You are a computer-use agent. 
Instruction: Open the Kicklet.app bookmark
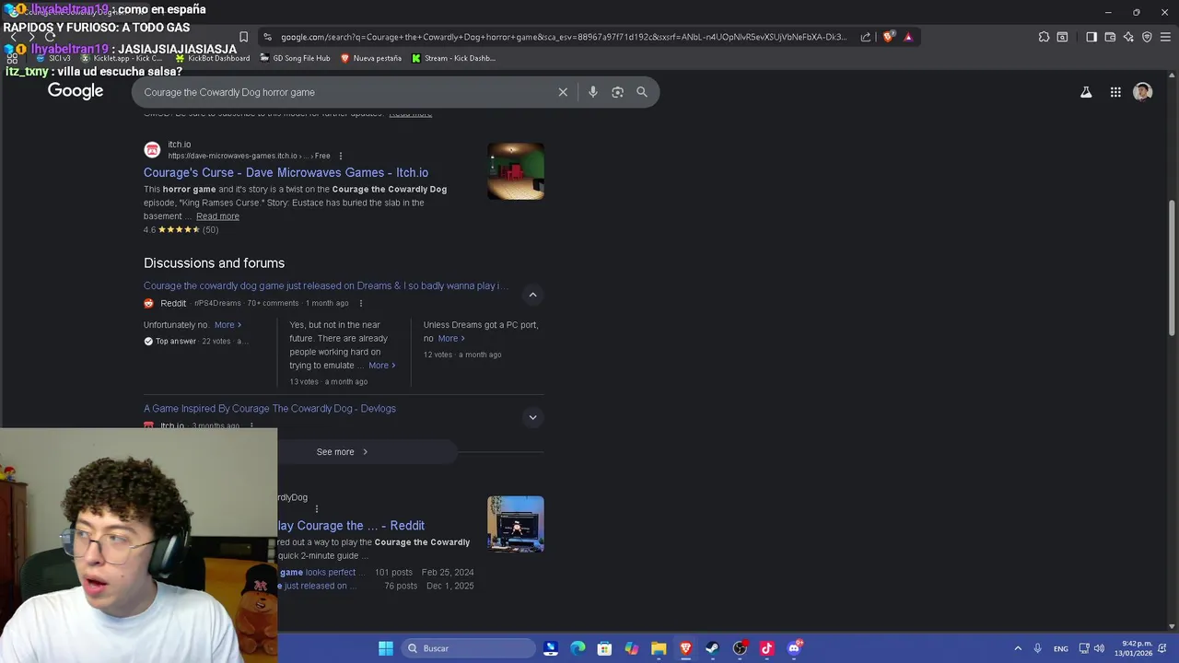point(122,58)
